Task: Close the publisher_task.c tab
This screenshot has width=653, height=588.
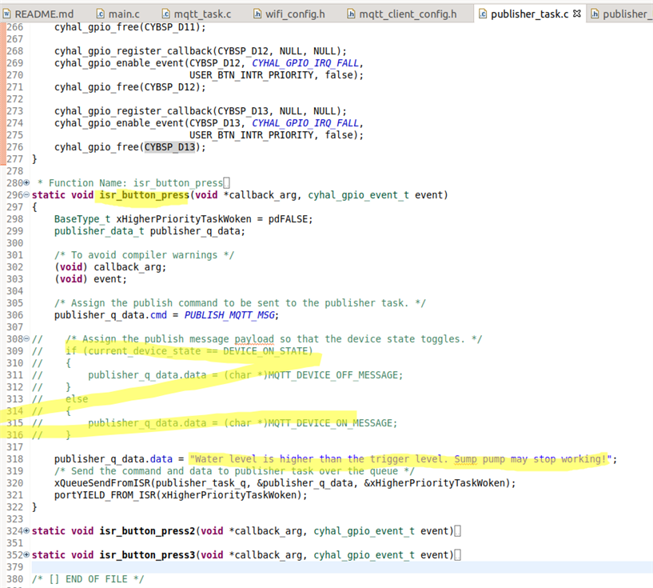Action: (x=577, y=14)
